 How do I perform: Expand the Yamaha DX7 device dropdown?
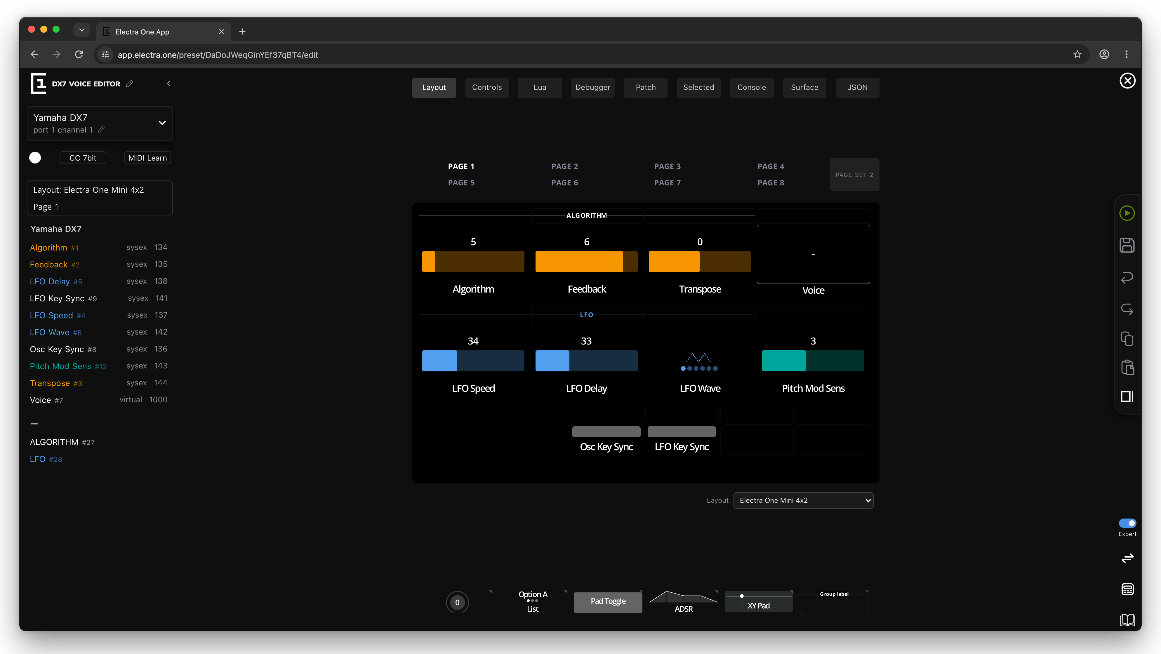[162, 123]
